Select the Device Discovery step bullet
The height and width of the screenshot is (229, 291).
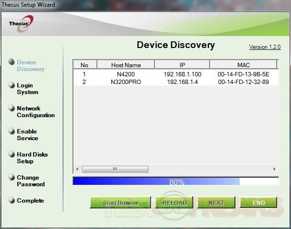pos(12,62)
